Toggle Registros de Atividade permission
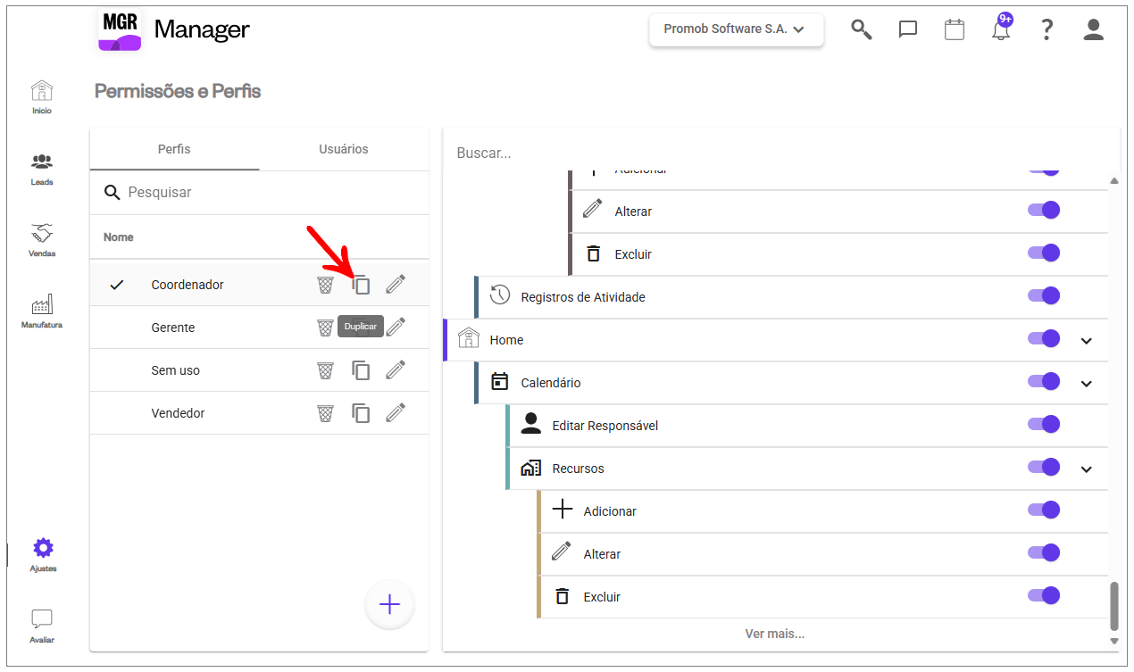The height and width of the screenshot is (672, 1134). coord(1044,295)
